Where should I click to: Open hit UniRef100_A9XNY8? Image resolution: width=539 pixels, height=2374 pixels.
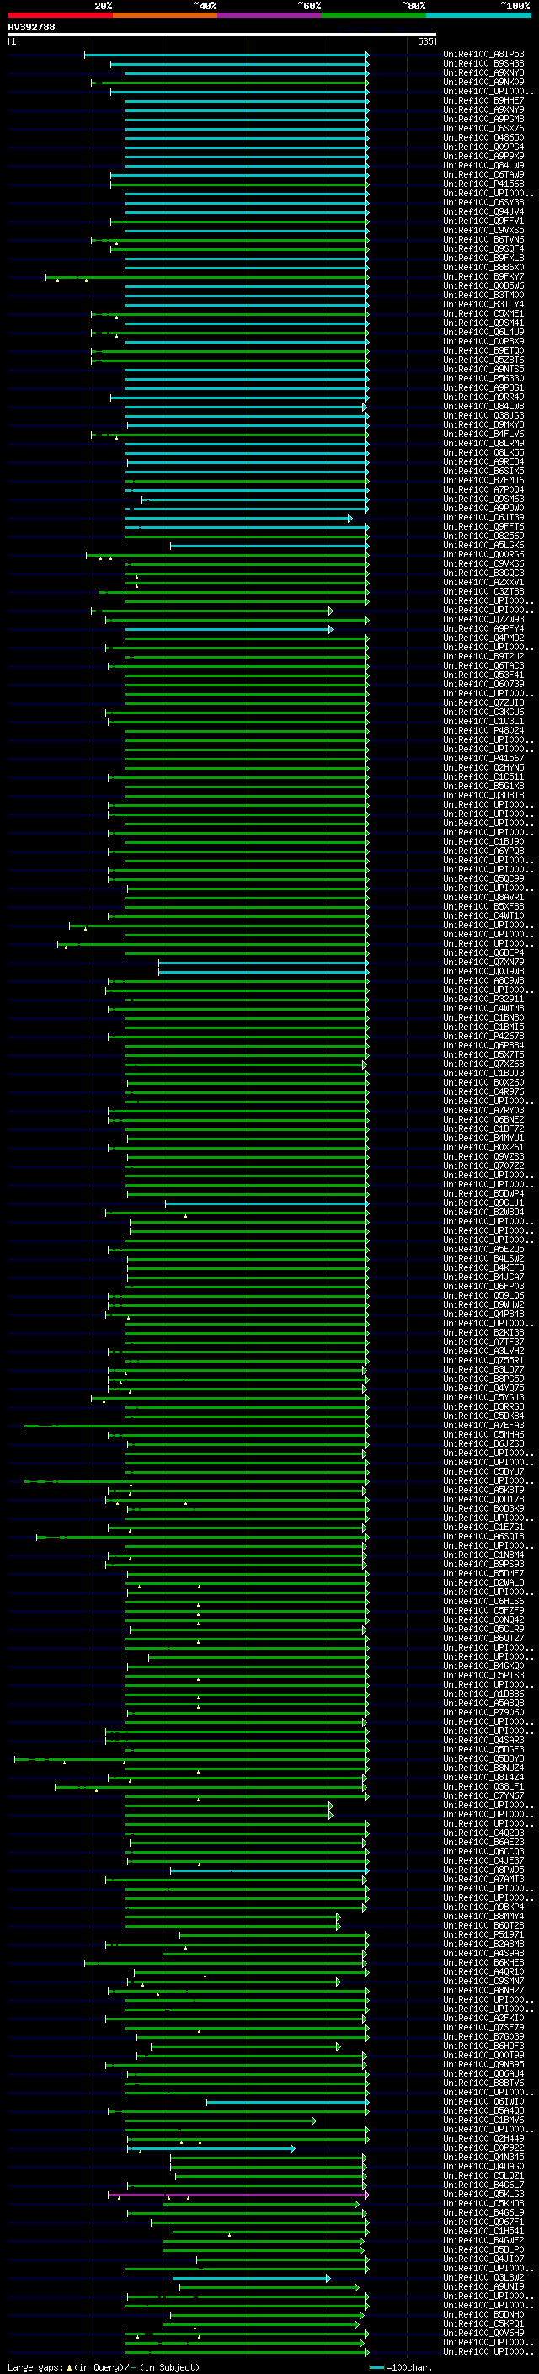[x=483, y=72]
